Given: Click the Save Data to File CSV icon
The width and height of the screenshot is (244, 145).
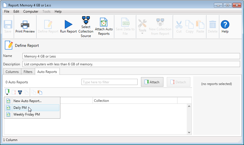Looking at the screenshot, I should click(125, 27).
